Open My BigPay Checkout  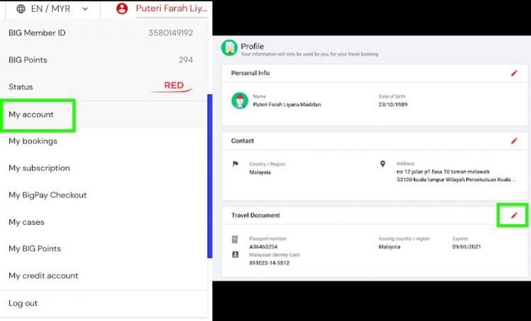(x=47, y=195)
